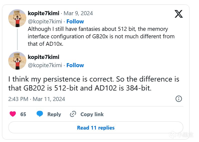Click the first @kopite7kimi handle

pyautogui.click(x=45, y=21)
